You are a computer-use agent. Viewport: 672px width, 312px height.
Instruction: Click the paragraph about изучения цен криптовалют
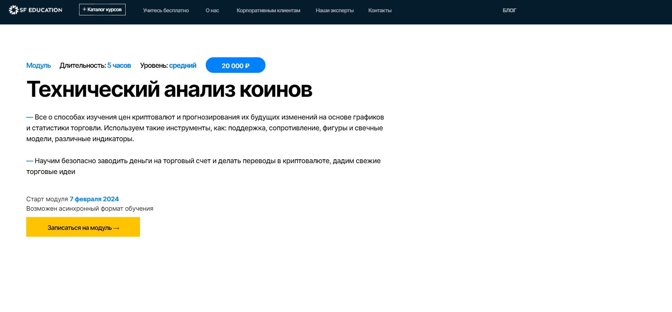coord(205,128)
